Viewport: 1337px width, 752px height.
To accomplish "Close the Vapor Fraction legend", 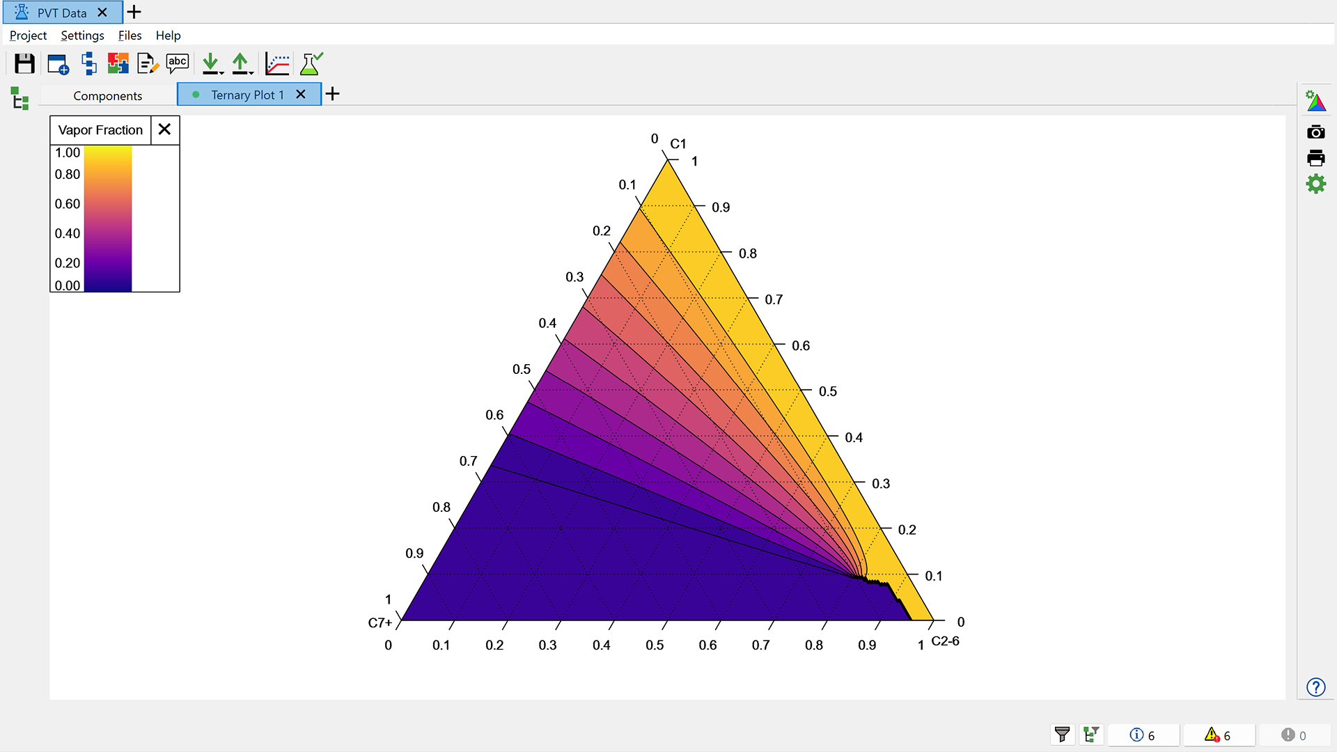I will pyautogui.click(x=164, y=130).
